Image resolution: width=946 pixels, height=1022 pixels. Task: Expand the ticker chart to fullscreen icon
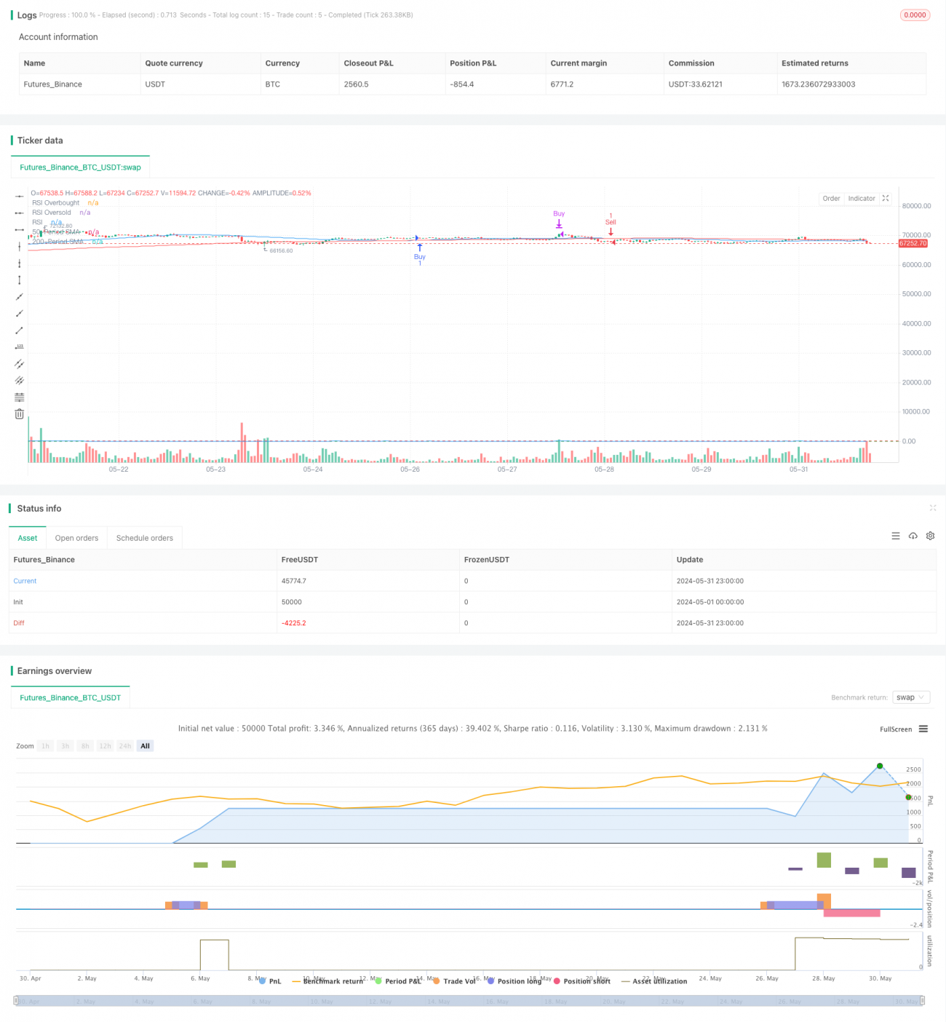(886, 198)
